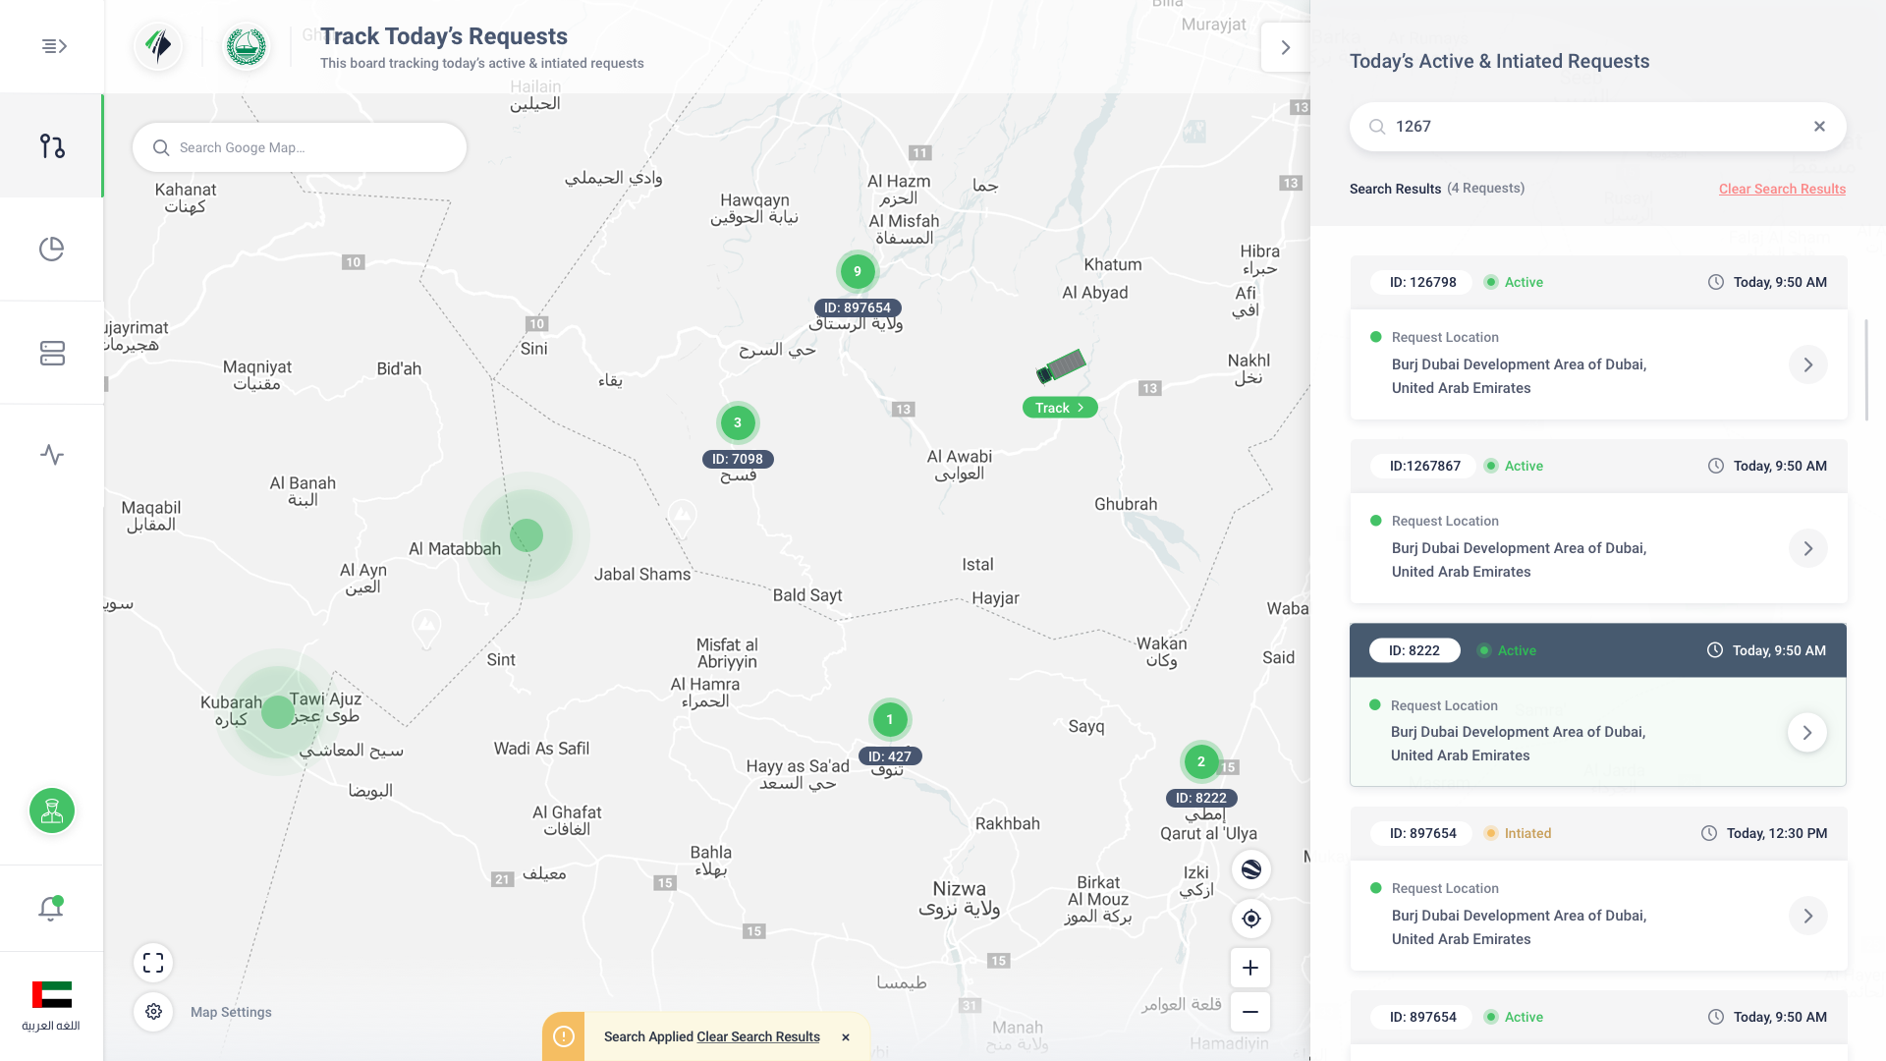Click the green agent avatar icon
This screenshot has width=1886, height=1061.
pyautogui.click(x=52, y=810)
